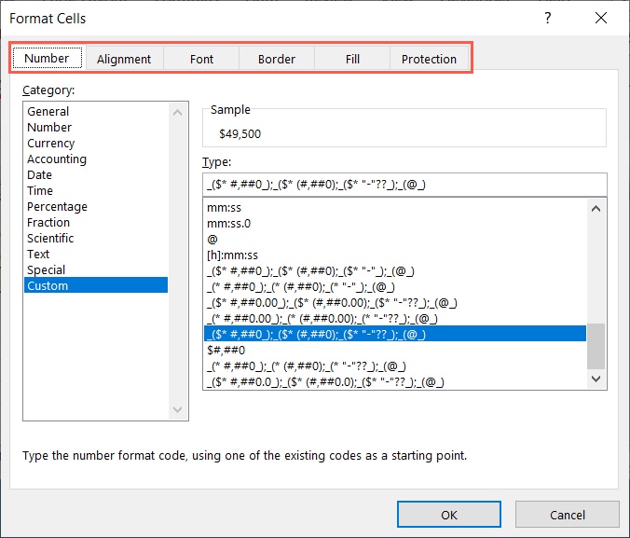The image size is (630, 538).
Task: Select the Special category
Action: (96, 269)
